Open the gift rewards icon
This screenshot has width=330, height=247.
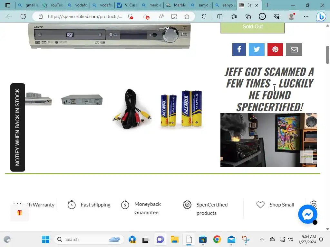point(20,213)
